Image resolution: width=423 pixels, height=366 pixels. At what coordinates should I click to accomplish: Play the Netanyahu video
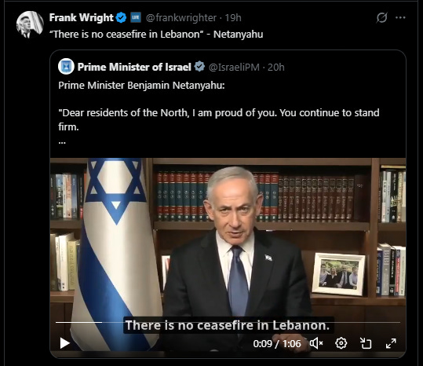tap(64, 343)
